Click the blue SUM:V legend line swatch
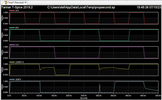162x100 pixels. [x=12, y=79]
